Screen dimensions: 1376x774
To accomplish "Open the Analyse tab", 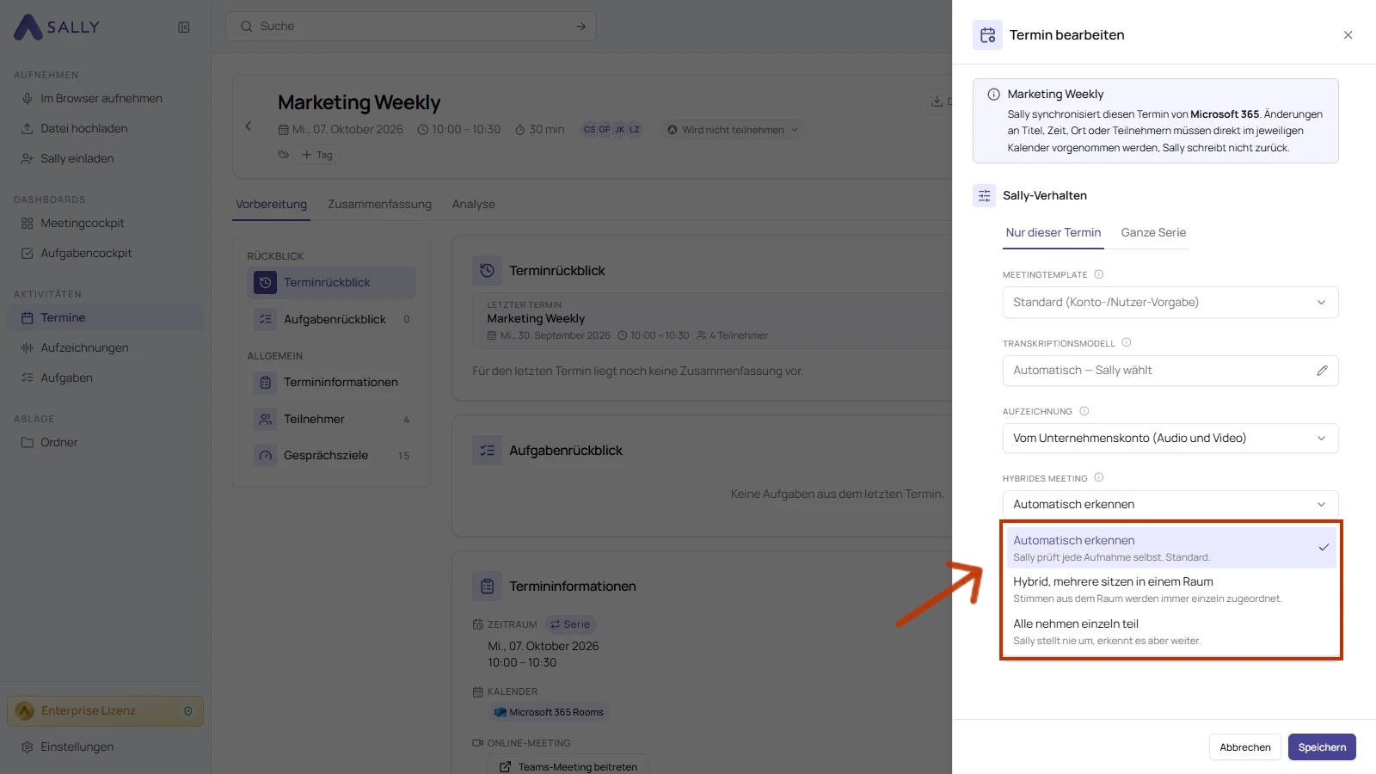I will (474, 205).
